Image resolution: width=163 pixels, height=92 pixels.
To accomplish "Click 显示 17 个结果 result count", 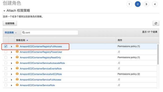I will [x=150, y=32].
